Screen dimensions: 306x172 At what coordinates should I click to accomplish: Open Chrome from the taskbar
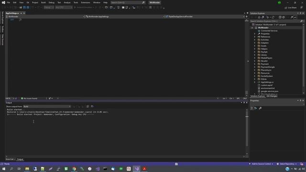click(74, 169)
